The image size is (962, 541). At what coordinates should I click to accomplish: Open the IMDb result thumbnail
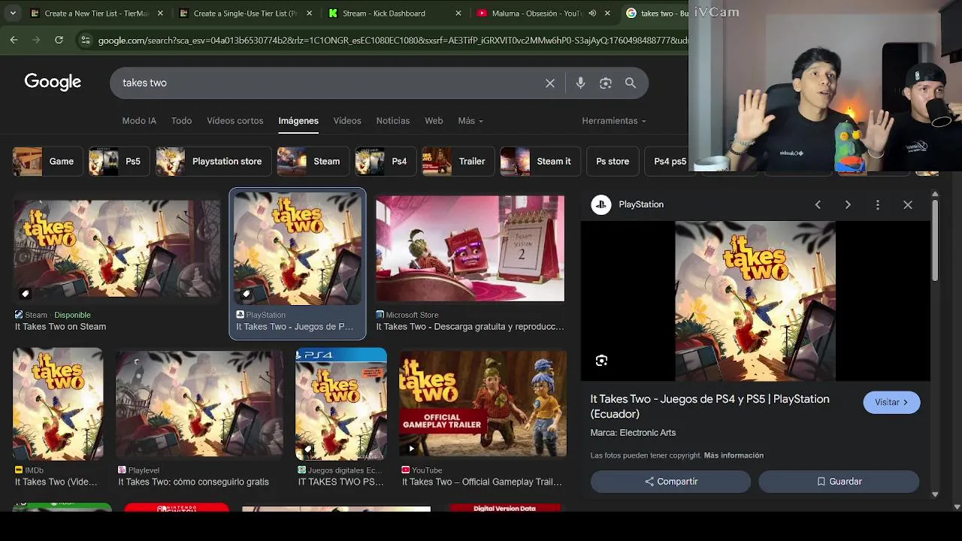[x=58, y=404]
